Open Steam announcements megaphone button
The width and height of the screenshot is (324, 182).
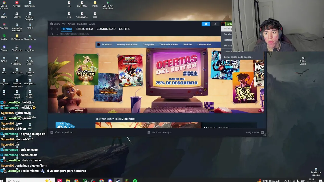[x=206, y=24]
